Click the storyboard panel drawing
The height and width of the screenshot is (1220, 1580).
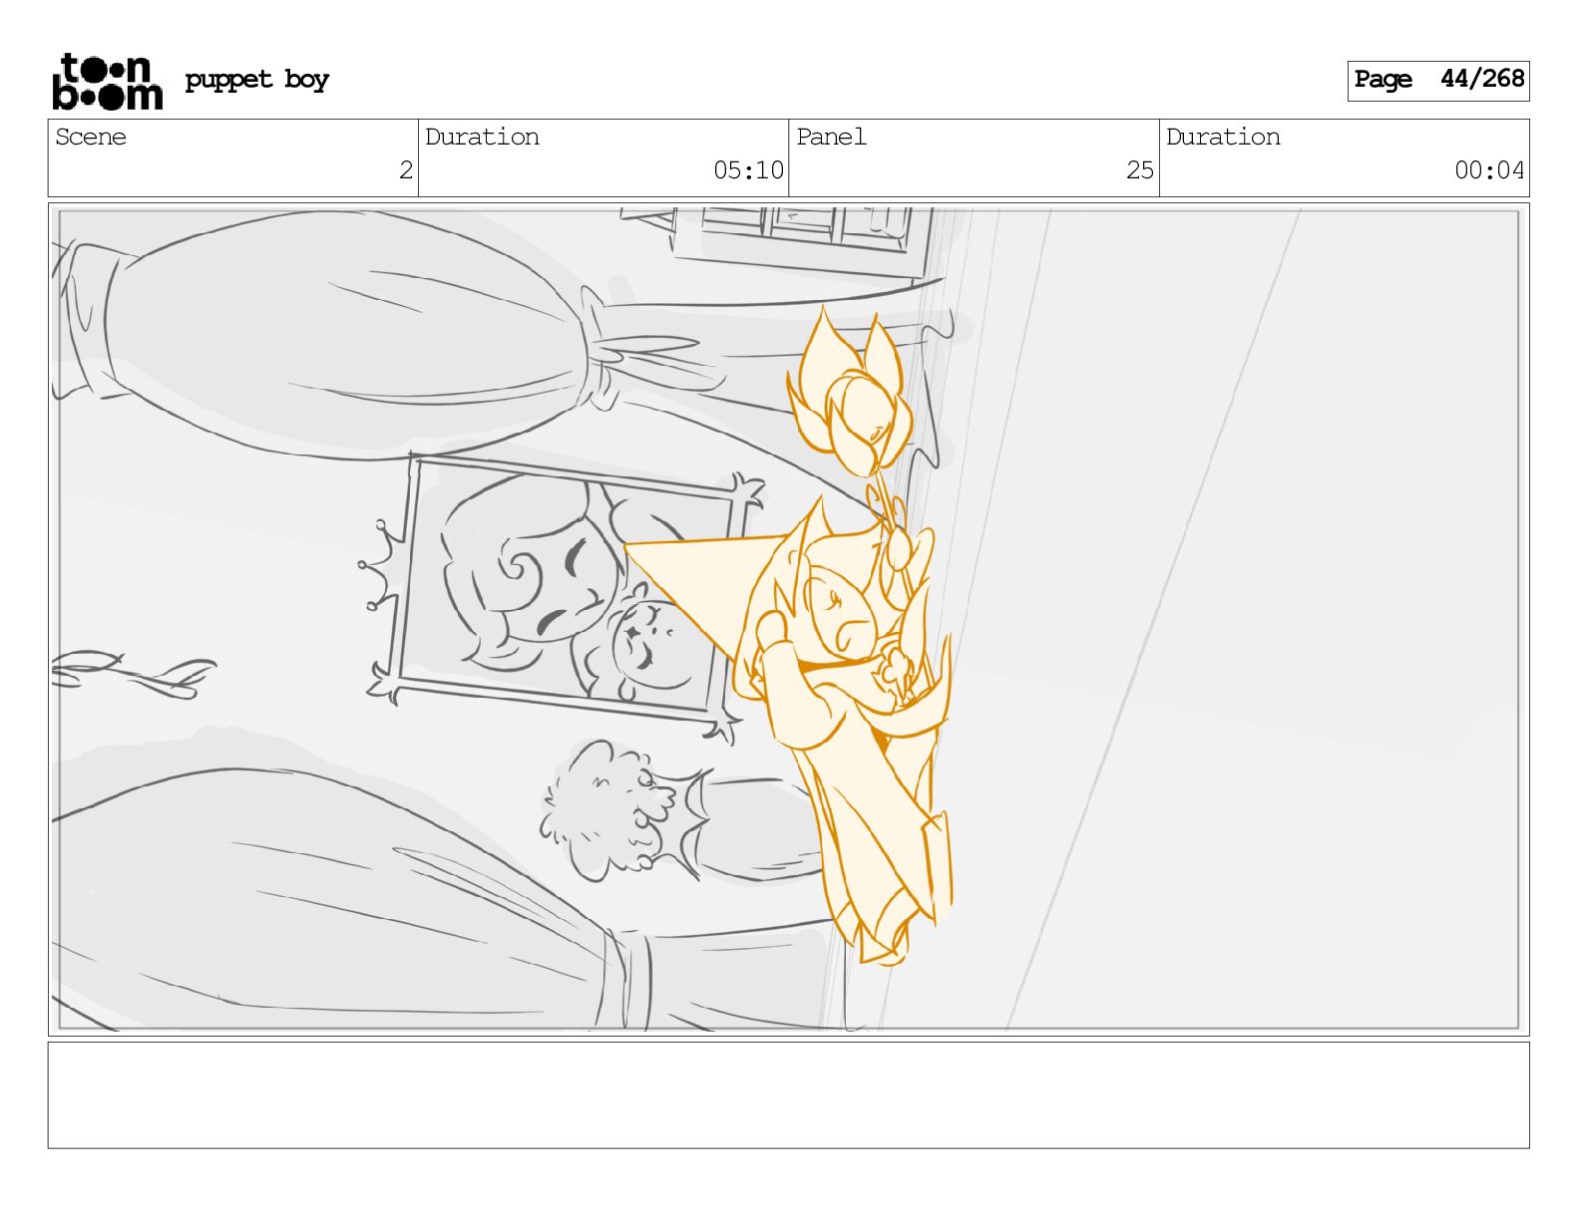788,619
